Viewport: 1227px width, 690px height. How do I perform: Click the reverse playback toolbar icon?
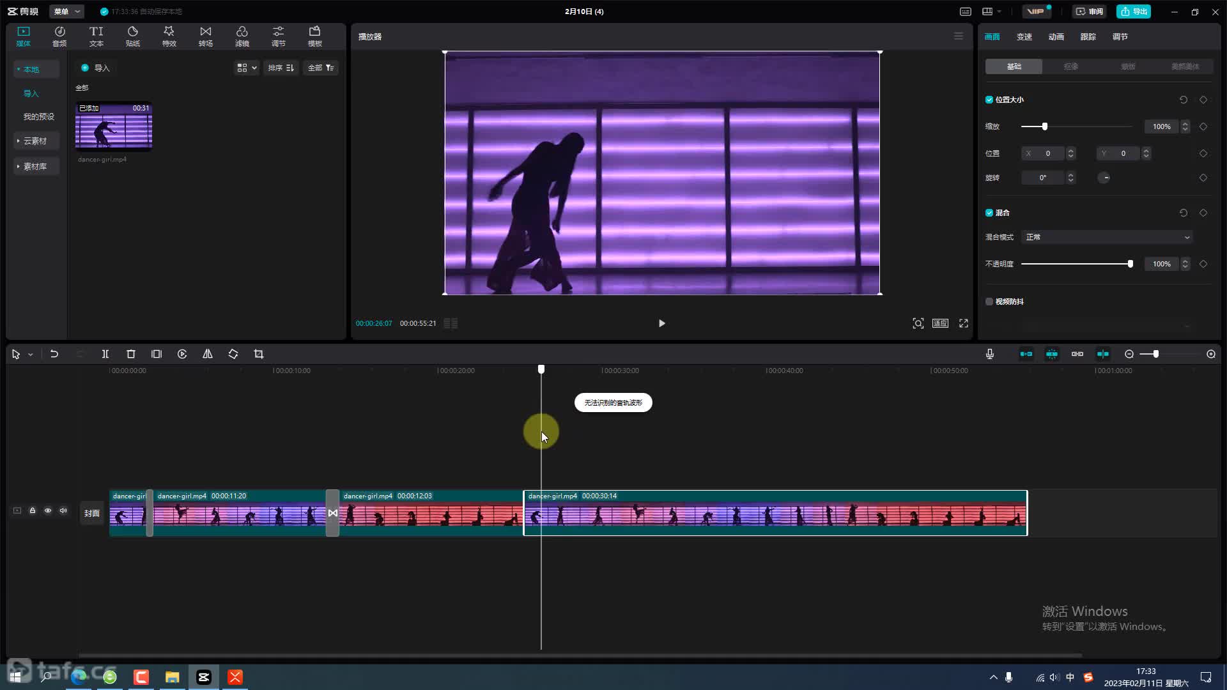[x=182, y=354]
